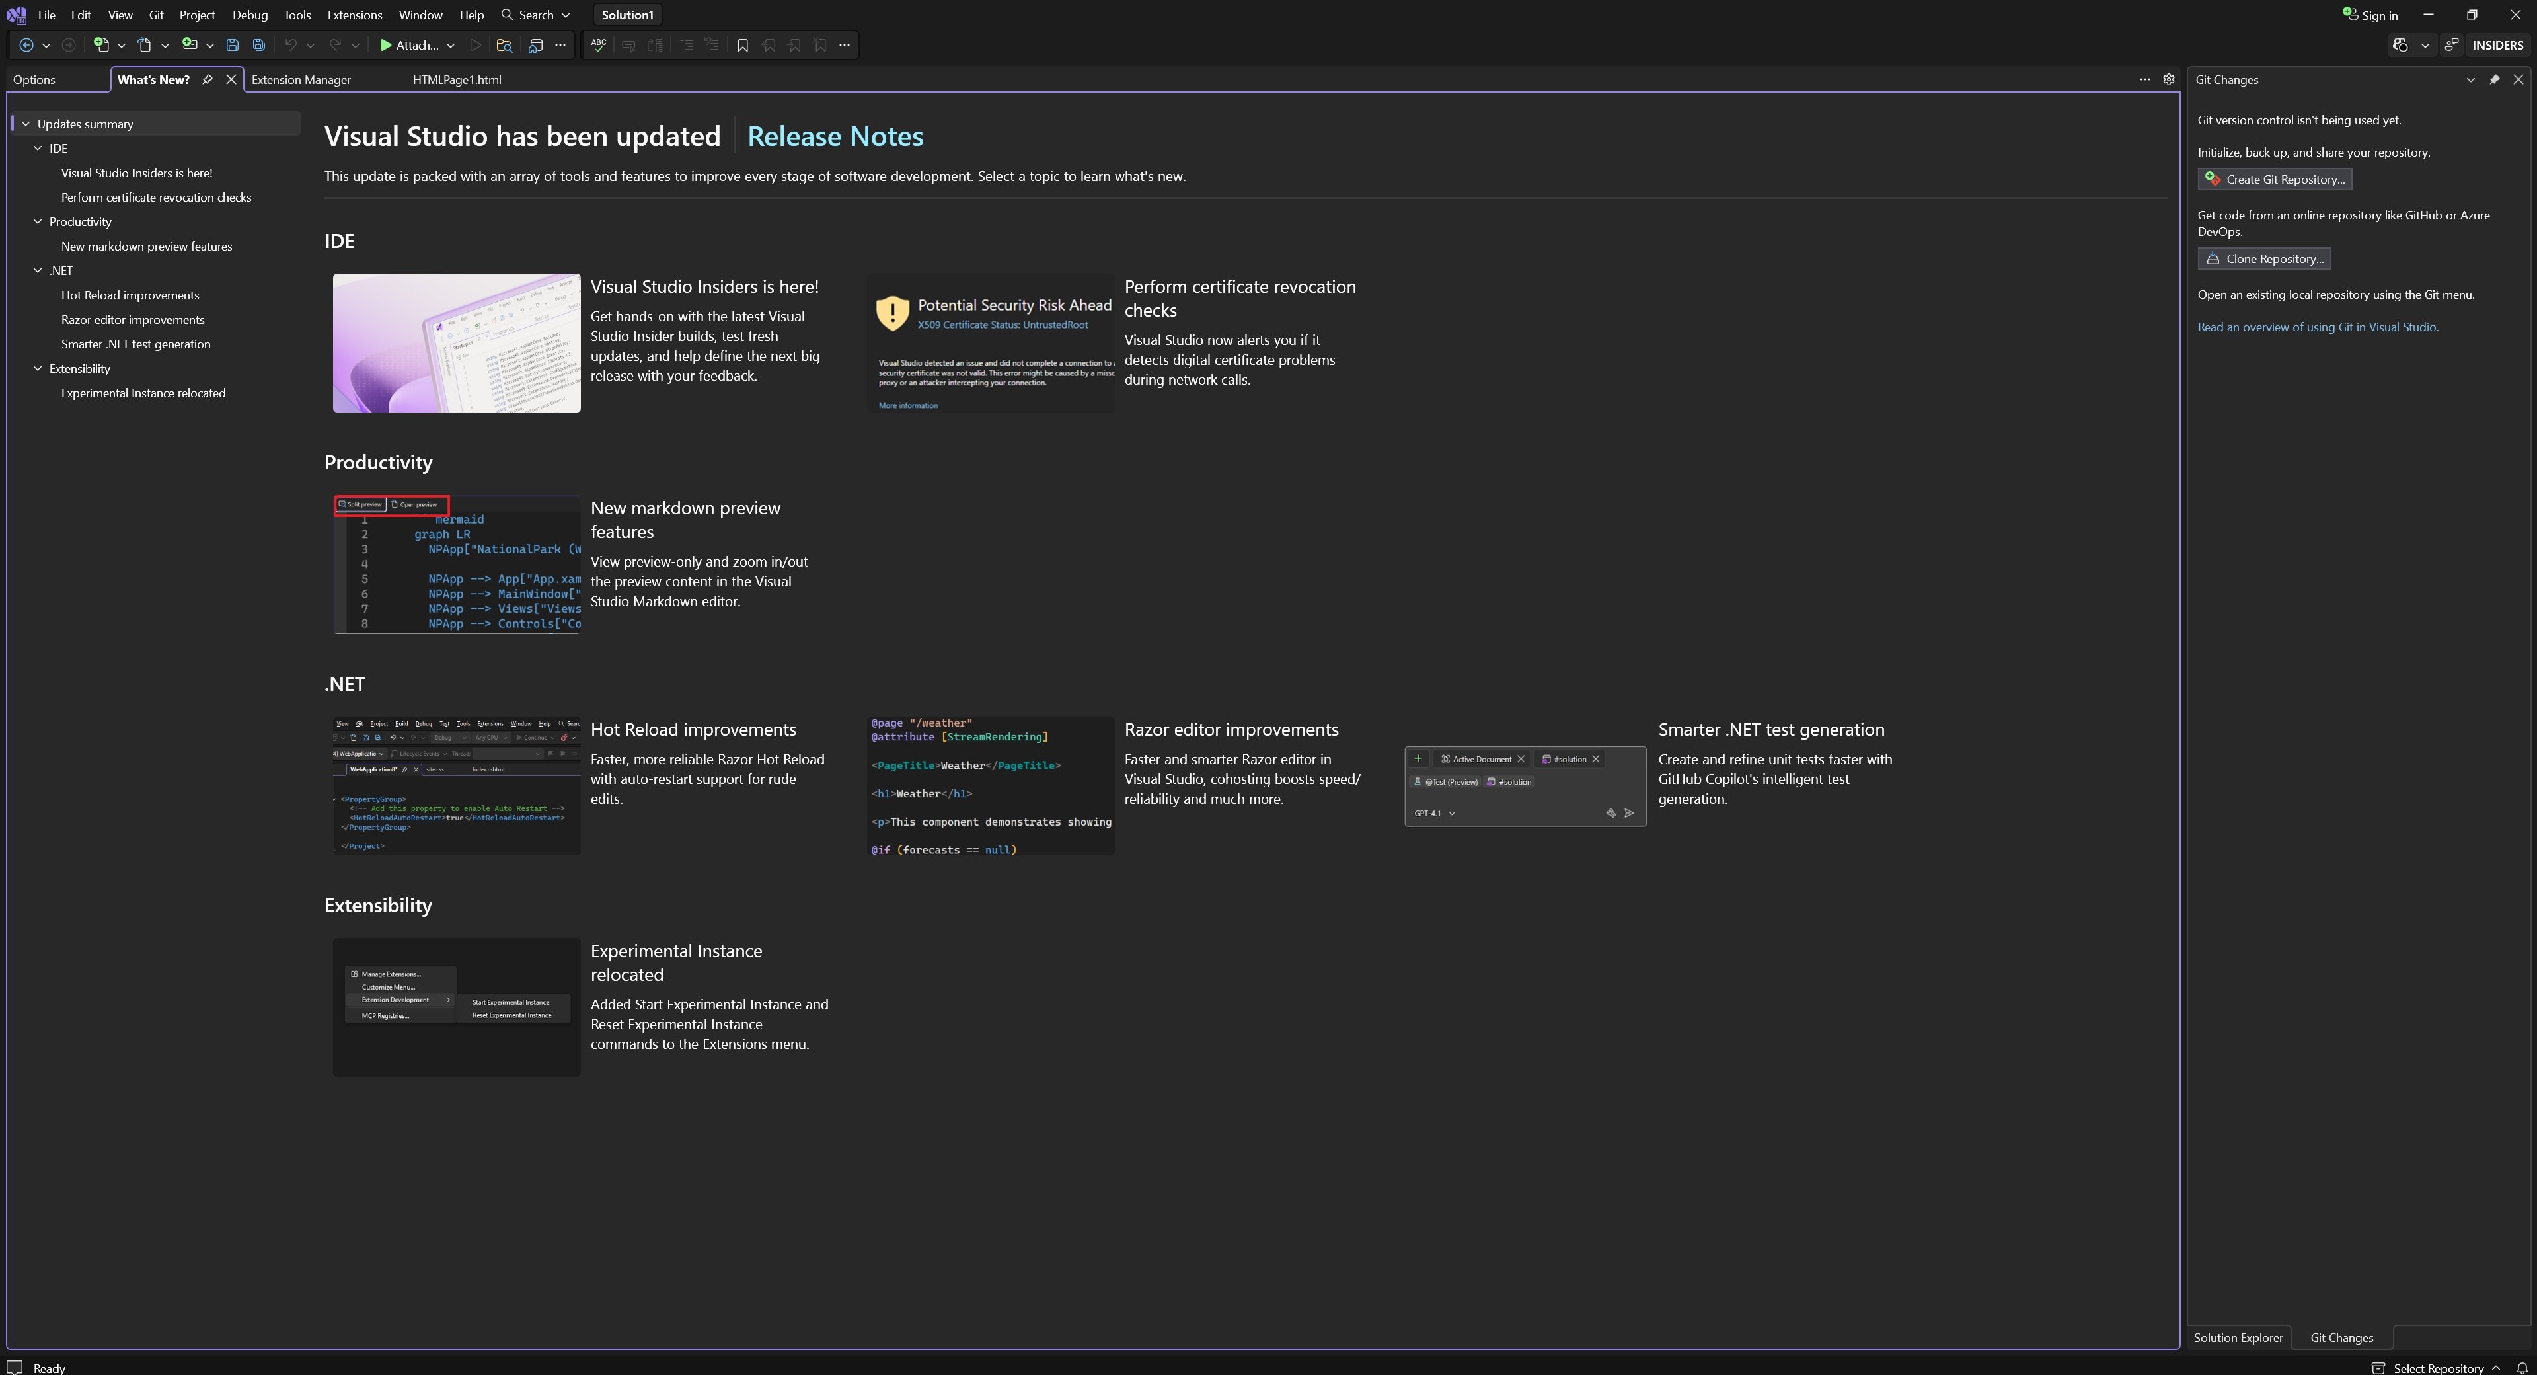Pin the Git Changes window
The height and width of the screenshot is (1375, 2537).
click(x=2495, y=80)
